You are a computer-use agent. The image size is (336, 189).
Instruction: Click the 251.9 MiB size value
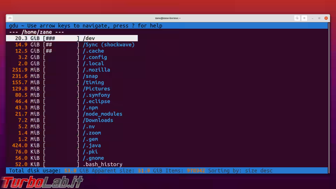pos(26,70)
